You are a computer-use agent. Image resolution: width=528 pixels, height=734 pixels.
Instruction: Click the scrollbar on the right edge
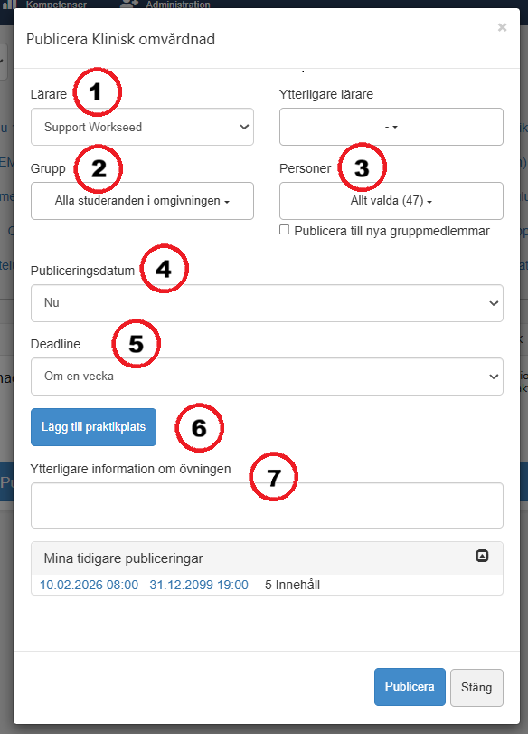pyautogui.click(x=522, y=362)
